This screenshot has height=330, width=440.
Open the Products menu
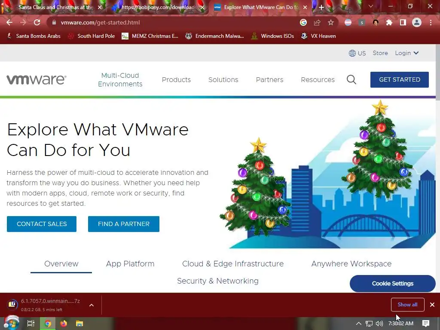pyautogui.click(x=176, y=79)
